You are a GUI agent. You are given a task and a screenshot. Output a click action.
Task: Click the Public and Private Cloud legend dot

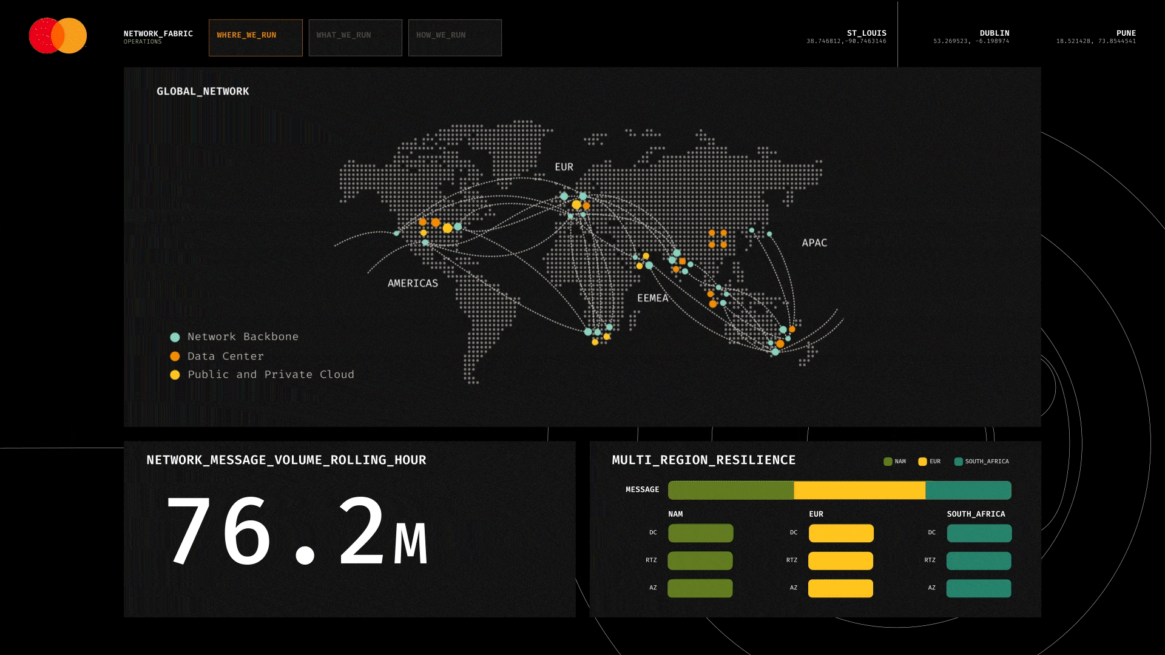pos(175,375)
